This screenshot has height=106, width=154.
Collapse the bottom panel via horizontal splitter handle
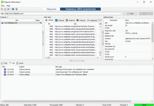(77, 61)
